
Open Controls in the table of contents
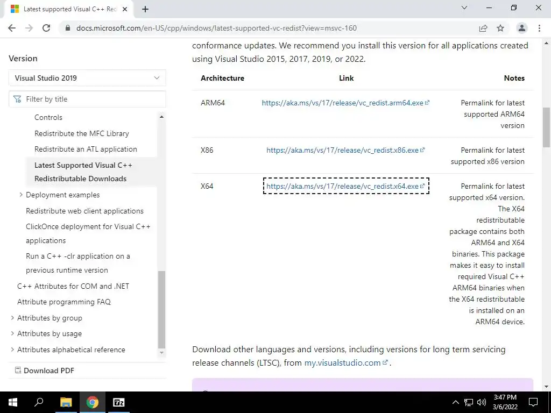click(48, 117)
